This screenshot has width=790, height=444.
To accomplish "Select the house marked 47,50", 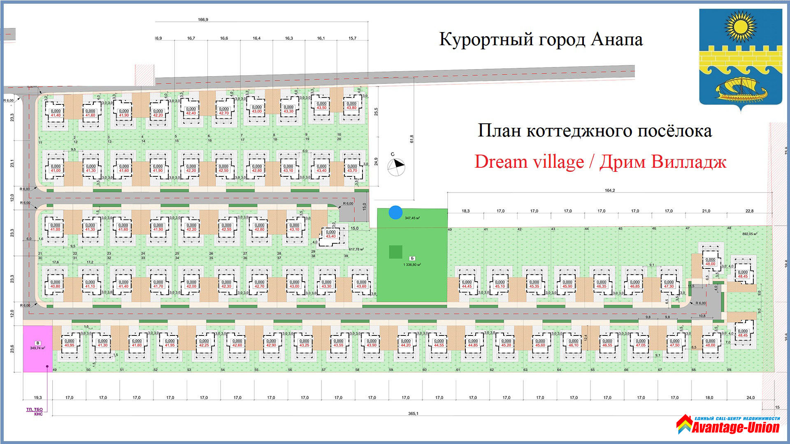I will pos(675,343).
